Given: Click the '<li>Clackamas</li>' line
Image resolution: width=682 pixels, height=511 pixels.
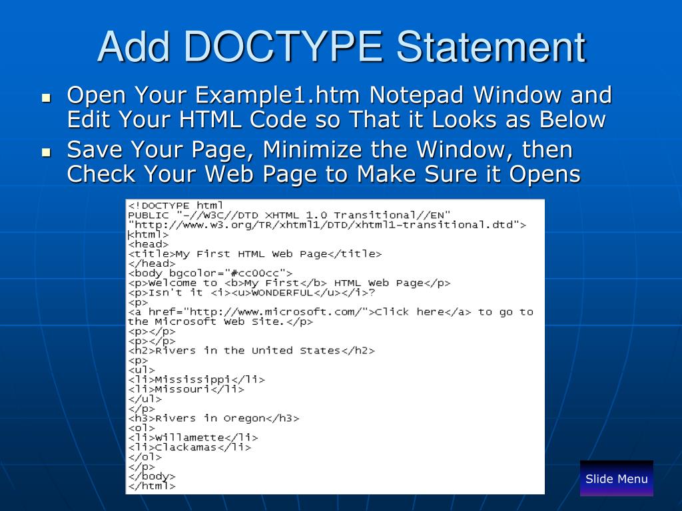Looking at the screenshot, I should (x=190, y=447).
